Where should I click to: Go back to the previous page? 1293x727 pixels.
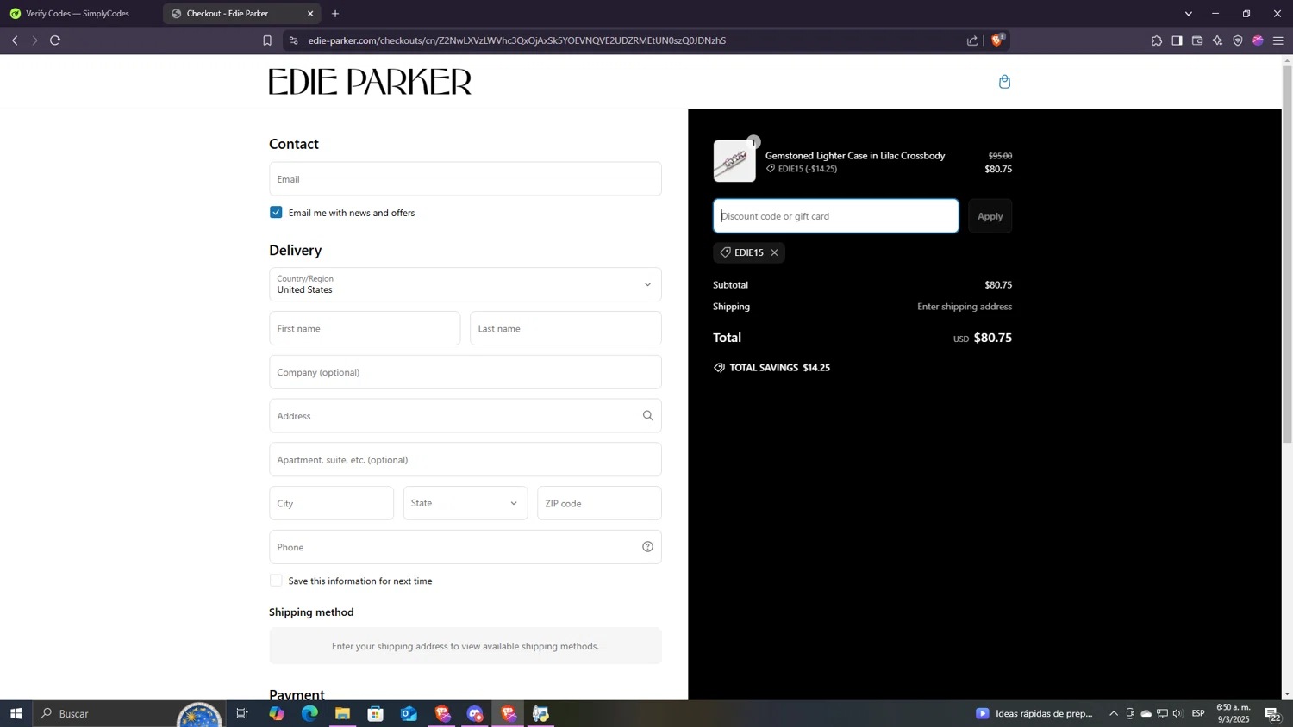coord(15,40)
